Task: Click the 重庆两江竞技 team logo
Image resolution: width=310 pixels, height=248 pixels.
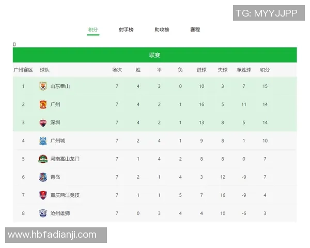Action: [x=43, y=195]
